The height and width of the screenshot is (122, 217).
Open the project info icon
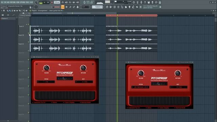(x=156, y=2)
